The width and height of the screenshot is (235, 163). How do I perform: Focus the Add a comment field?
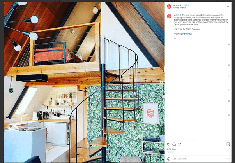point(198,159)
